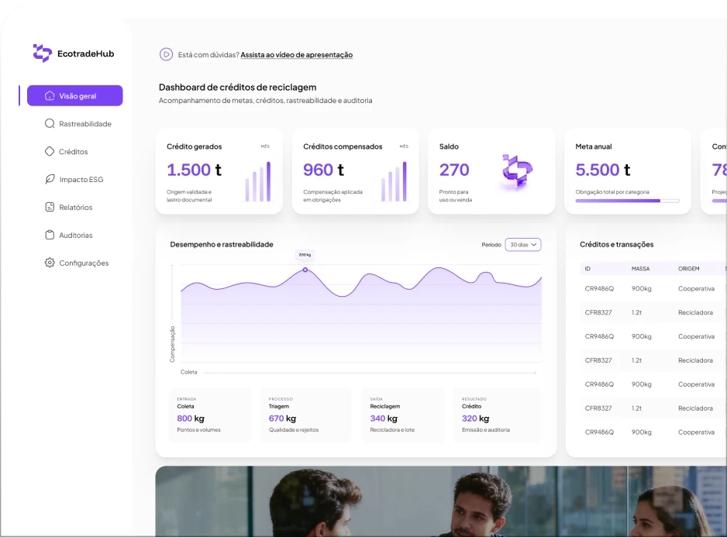Click the Meta anual progress bar
This screenshot has height=537, width=727.
[x=627, y=201]
